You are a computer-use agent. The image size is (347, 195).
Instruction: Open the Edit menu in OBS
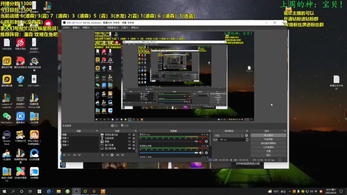pos(76,28)
